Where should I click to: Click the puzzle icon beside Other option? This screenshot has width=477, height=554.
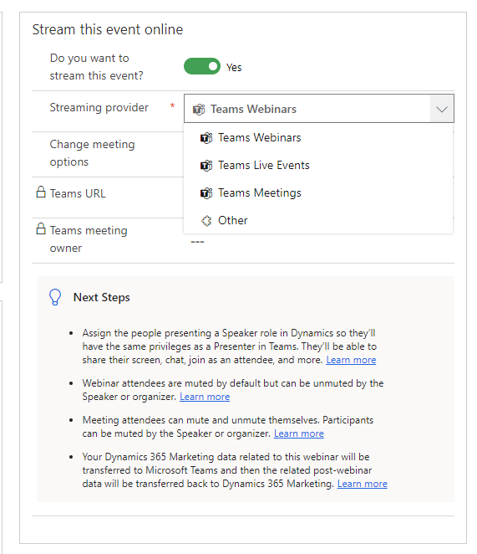[206, 221]
